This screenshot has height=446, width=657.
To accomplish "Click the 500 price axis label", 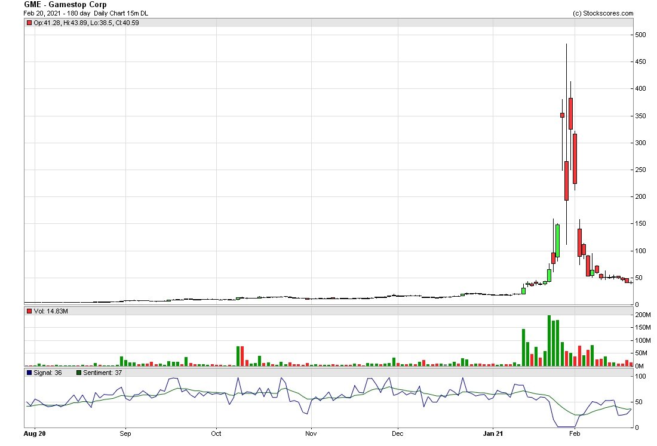I will (640, 35).
